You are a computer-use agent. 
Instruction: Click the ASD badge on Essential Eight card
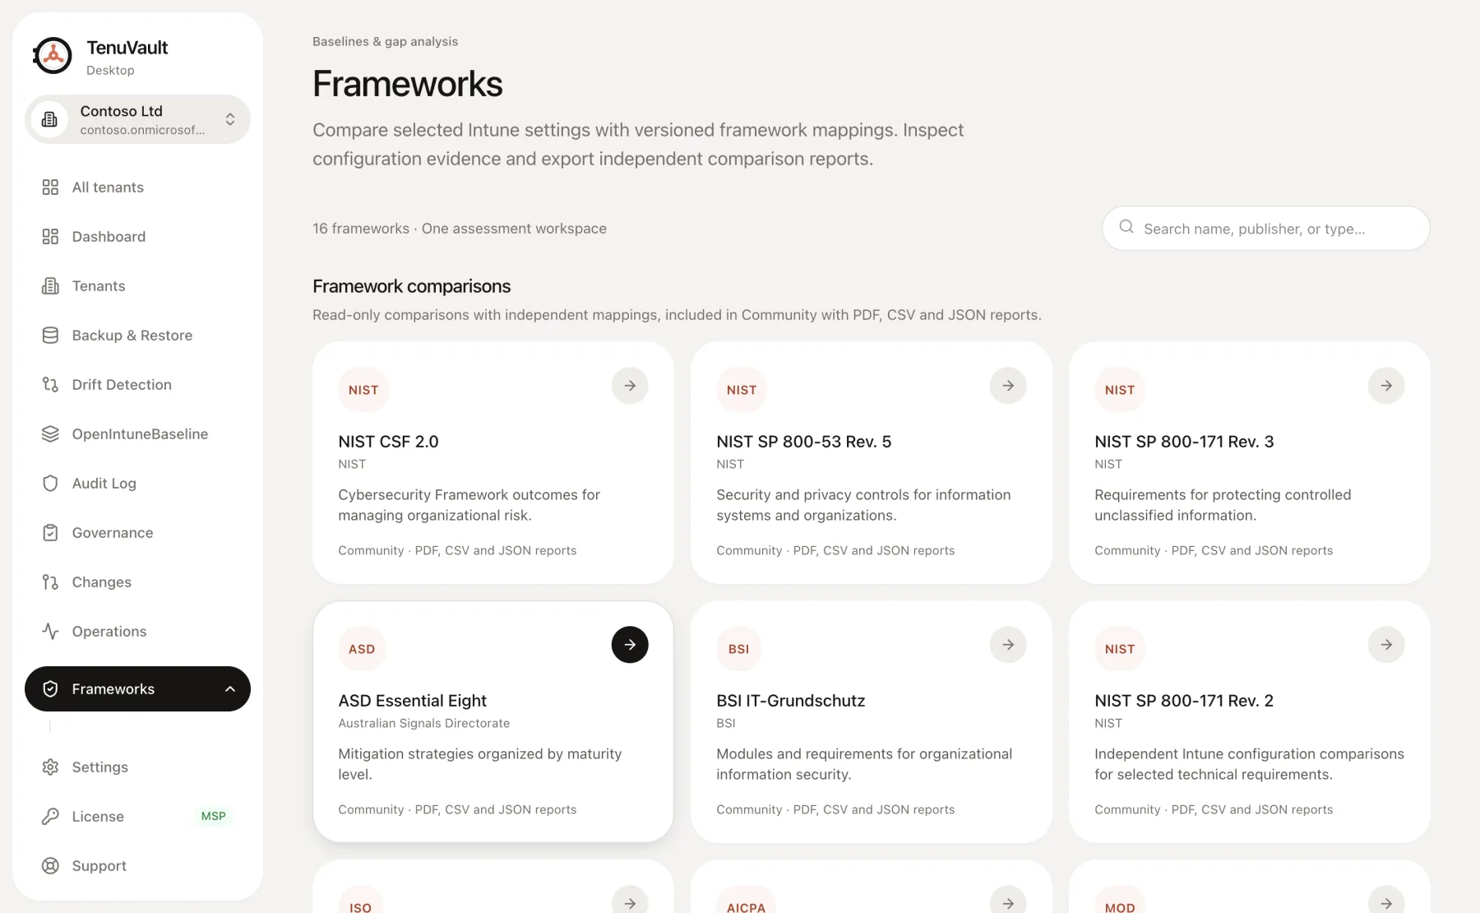[362, 649]
